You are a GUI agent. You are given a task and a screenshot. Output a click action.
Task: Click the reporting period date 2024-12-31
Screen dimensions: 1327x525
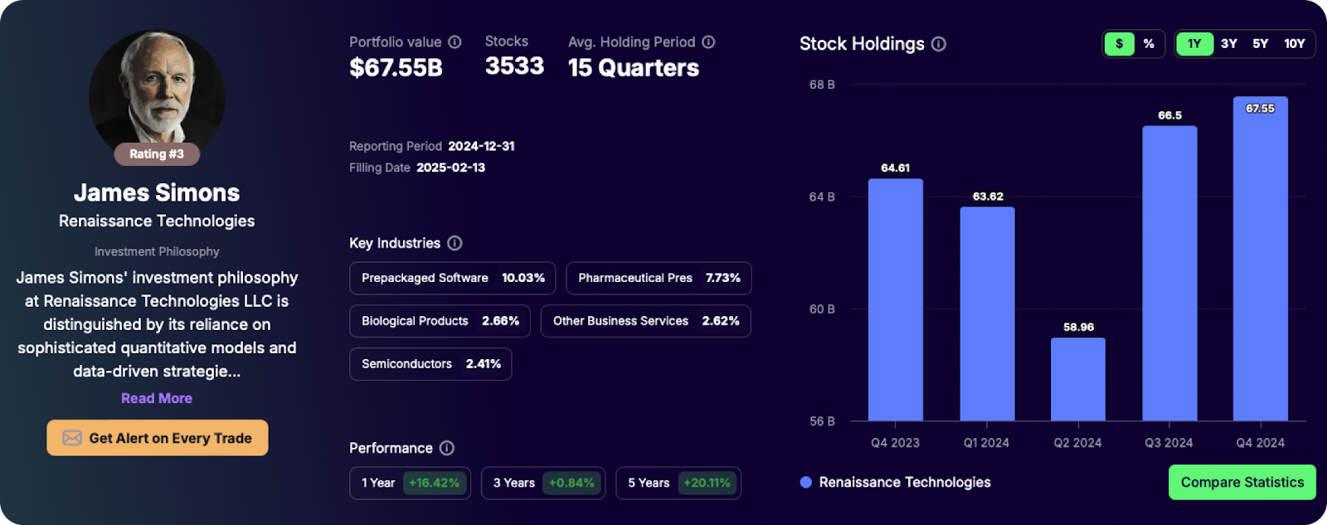[x=481, y=146]
